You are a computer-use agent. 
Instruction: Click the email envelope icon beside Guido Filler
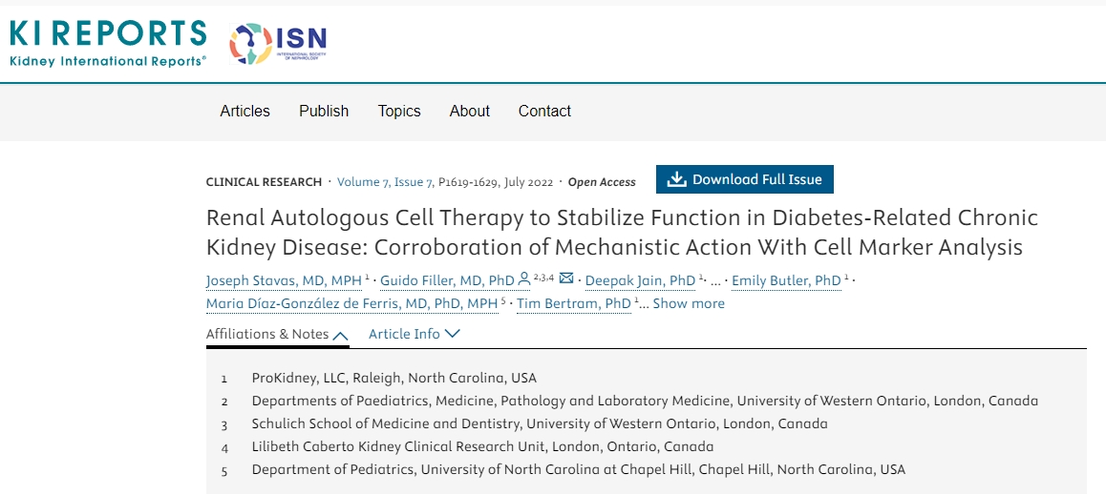tap(566, 279)
